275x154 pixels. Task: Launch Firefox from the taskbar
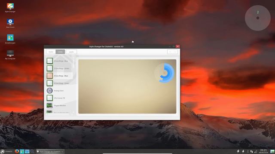point(17,151)
